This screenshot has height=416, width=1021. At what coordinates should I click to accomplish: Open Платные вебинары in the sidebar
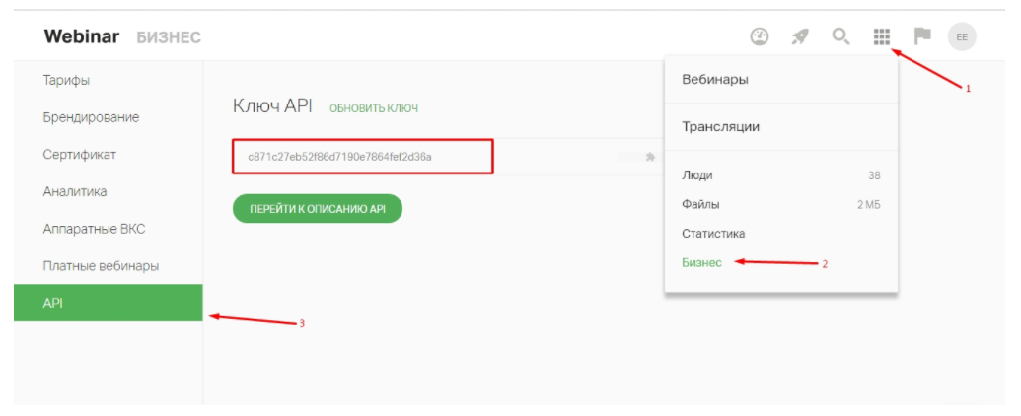pyautogui.click(x=101, y=266)
